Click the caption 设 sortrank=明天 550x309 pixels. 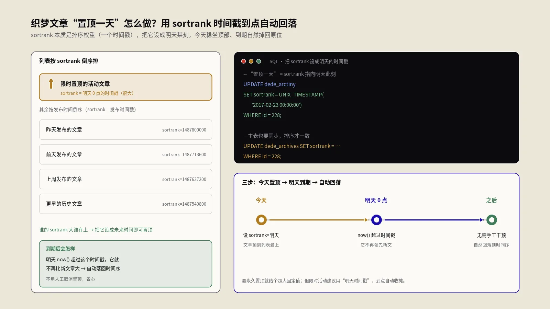click(261, 235)
